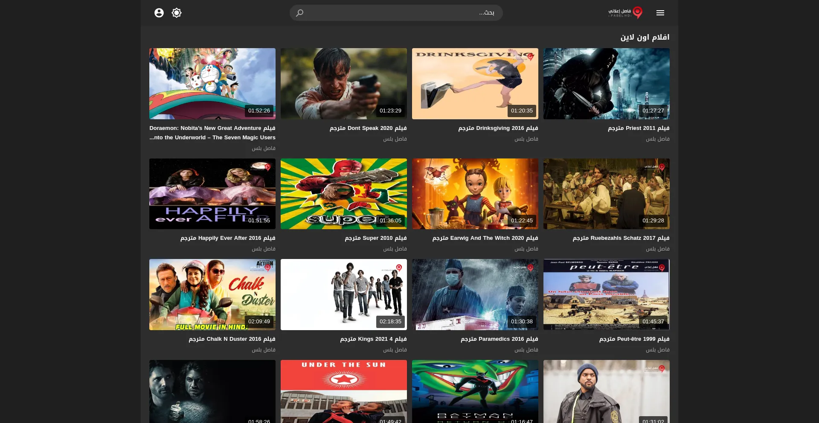The height and width of the screenshot is (423, 819).
Task: Click the 01:52:26 duration badge
Action: [x=259, y=111]
